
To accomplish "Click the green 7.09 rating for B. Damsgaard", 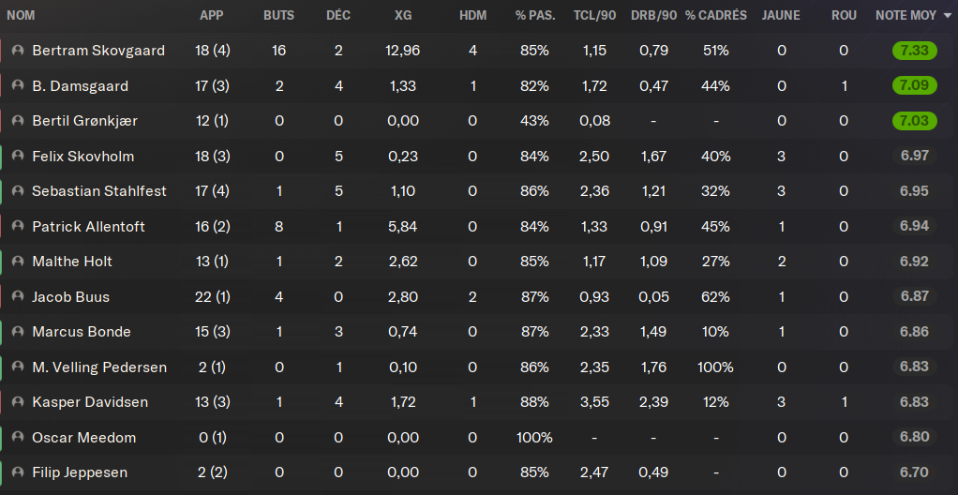I will (915, 85).
